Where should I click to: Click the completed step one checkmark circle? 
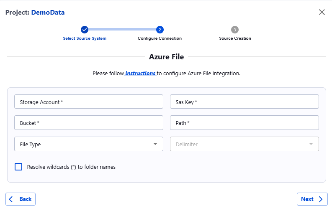[x=85, y=30]
